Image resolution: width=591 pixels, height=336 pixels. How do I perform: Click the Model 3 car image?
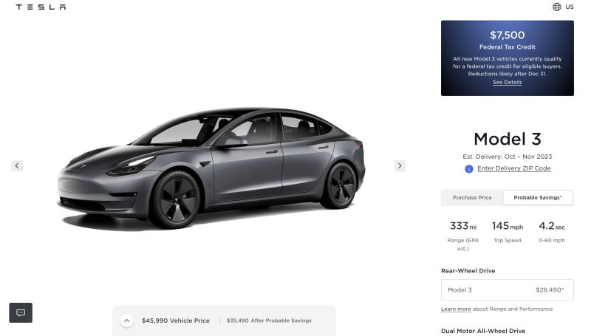(x=211, y=168)
